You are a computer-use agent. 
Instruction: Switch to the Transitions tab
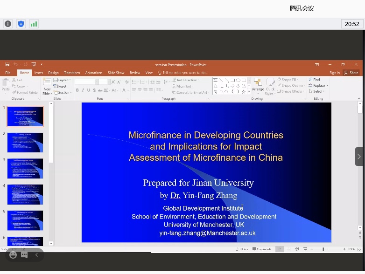[72, 73]
